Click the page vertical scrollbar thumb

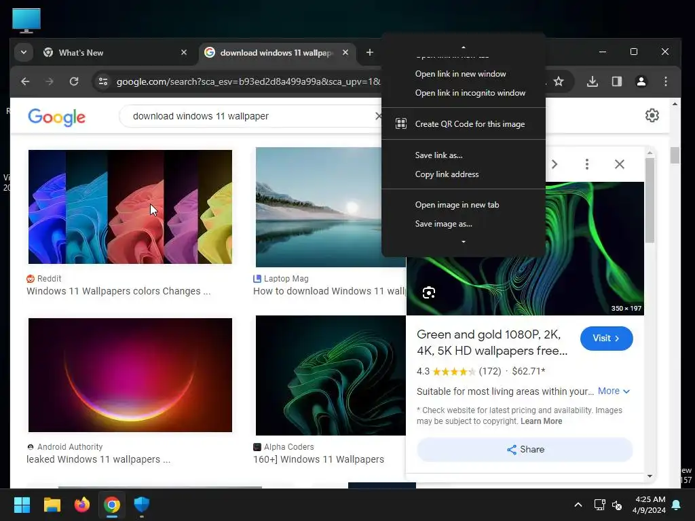click(675, 155)
